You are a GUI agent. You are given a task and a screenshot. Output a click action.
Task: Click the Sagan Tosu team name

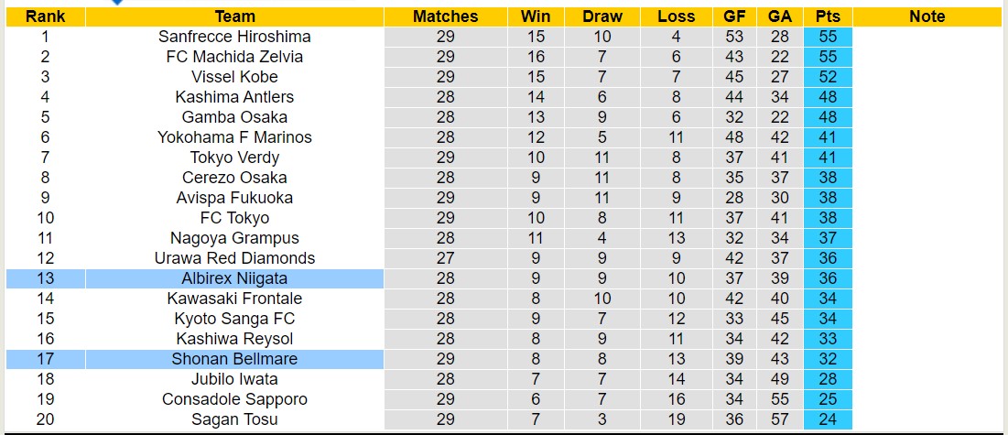tap(234, 419)
